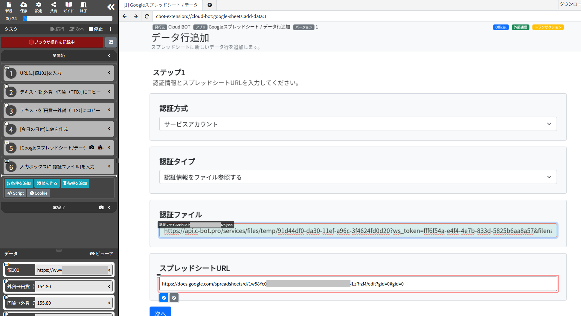Collapse step 6 入力ボックス with its chevron

(x=109, y=167)
